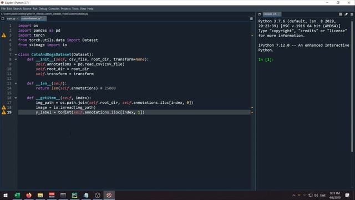The height and width of the screenshot is (200, 355).
Task: Click the warning icon on line 18
Action: (4, 107)
